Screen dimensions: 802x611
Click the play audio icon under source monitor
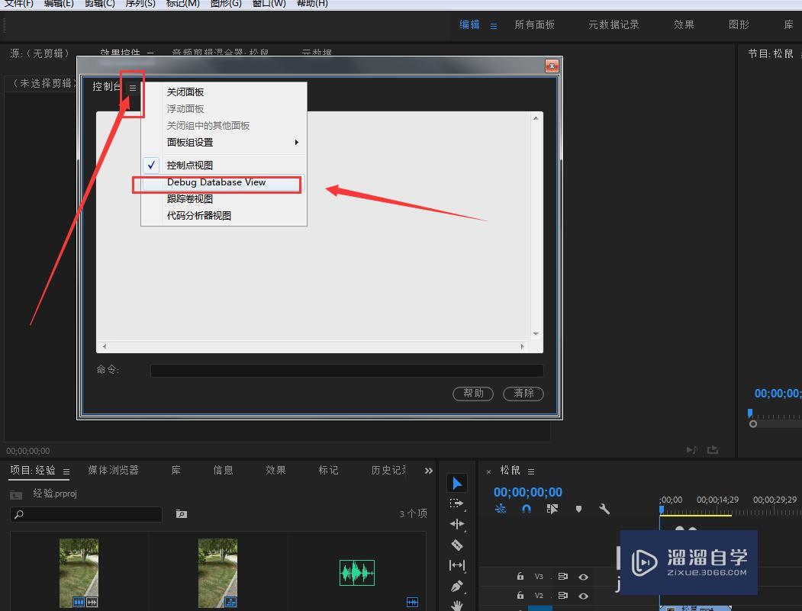(x=691, y=450)
